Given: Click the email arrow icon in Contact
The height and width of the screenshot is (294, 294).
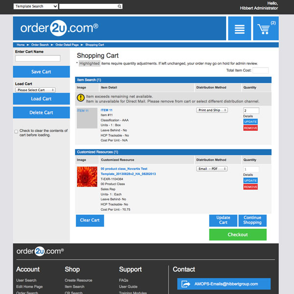Looking at the screenshot, I should coord(186,284).
